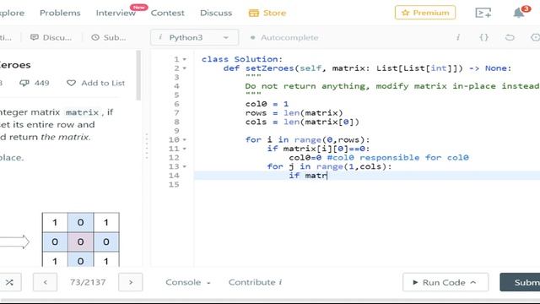The height and width of the screenshot is (304, 540).
Task: Click the dislike count 449
Action: [x=35, y=83]
